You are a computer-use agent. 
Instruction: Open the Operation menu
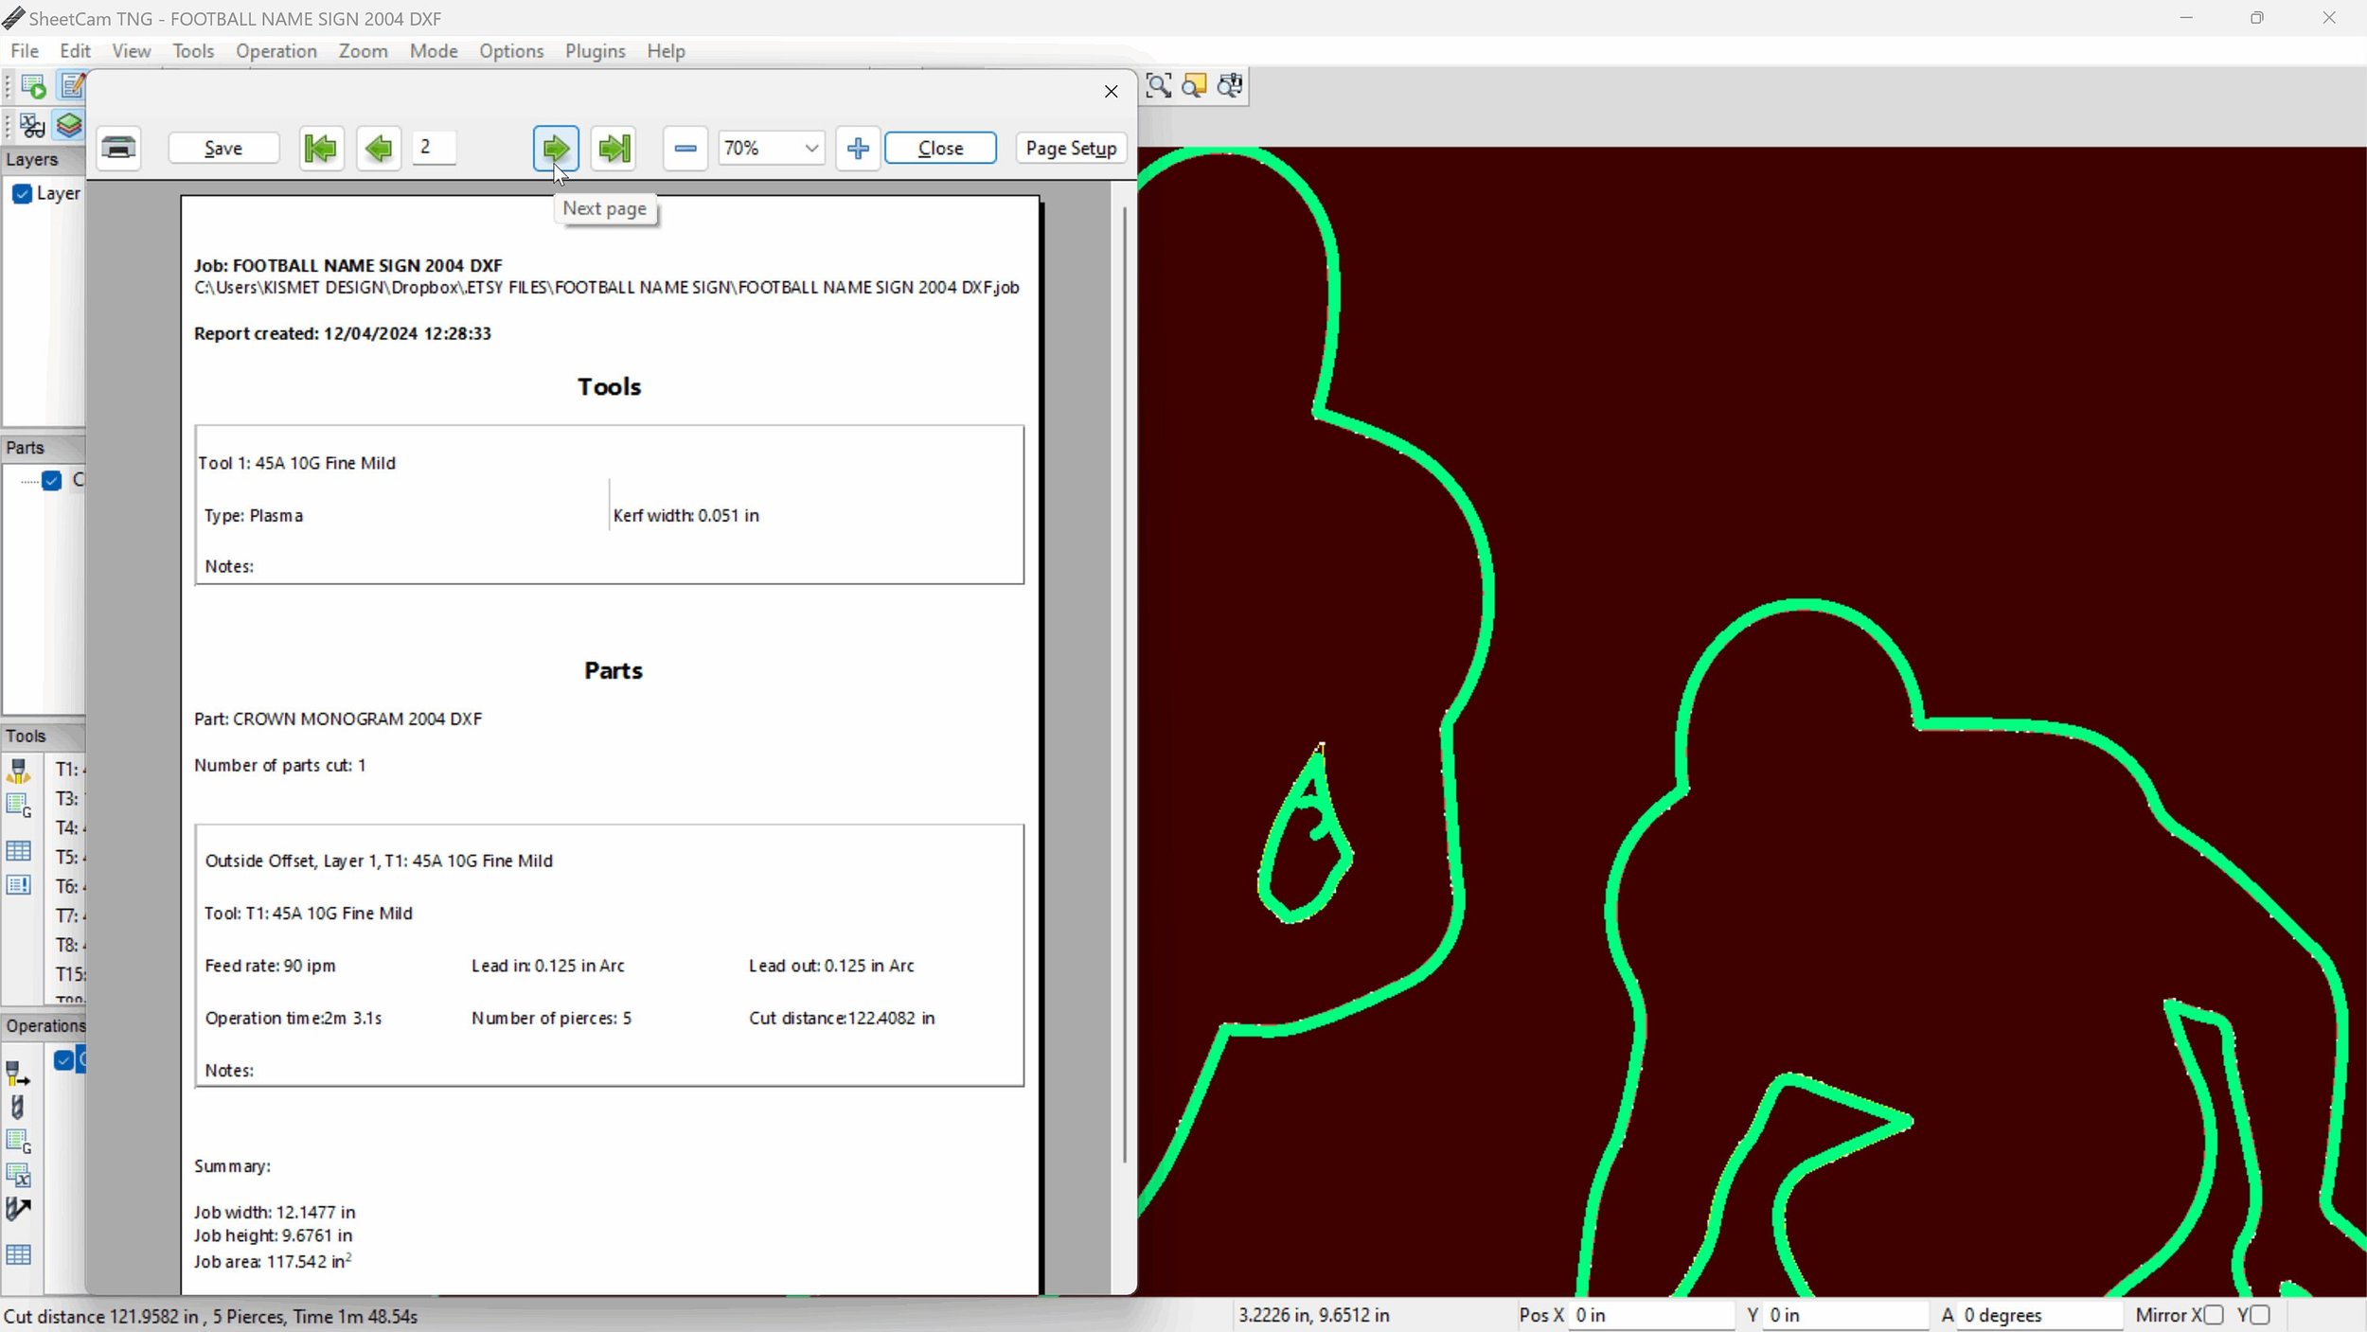pyautogui.click(x=276, y=51)
